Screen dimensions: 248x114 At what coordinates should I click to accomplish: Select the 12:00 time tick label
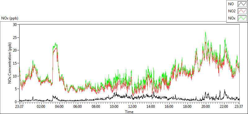point(133,107)
